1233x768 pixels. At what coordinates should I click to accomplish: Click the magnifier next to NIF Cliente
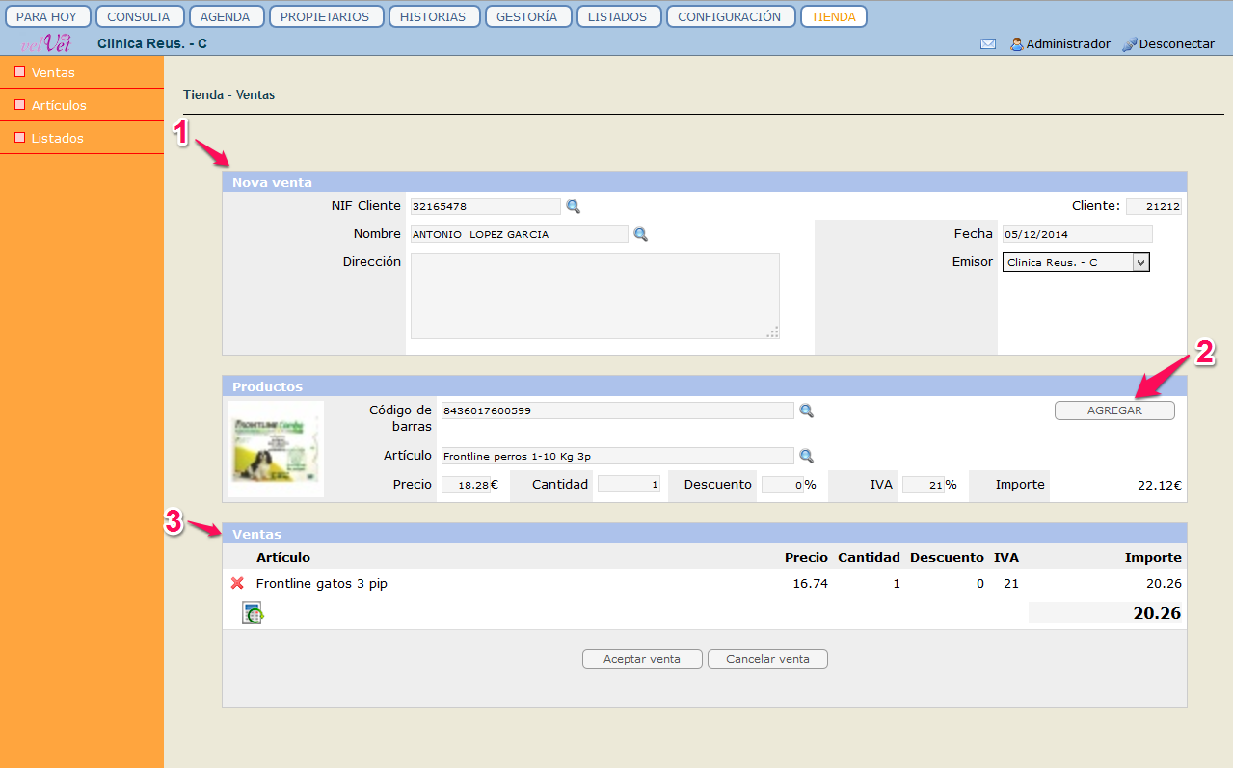573,206
